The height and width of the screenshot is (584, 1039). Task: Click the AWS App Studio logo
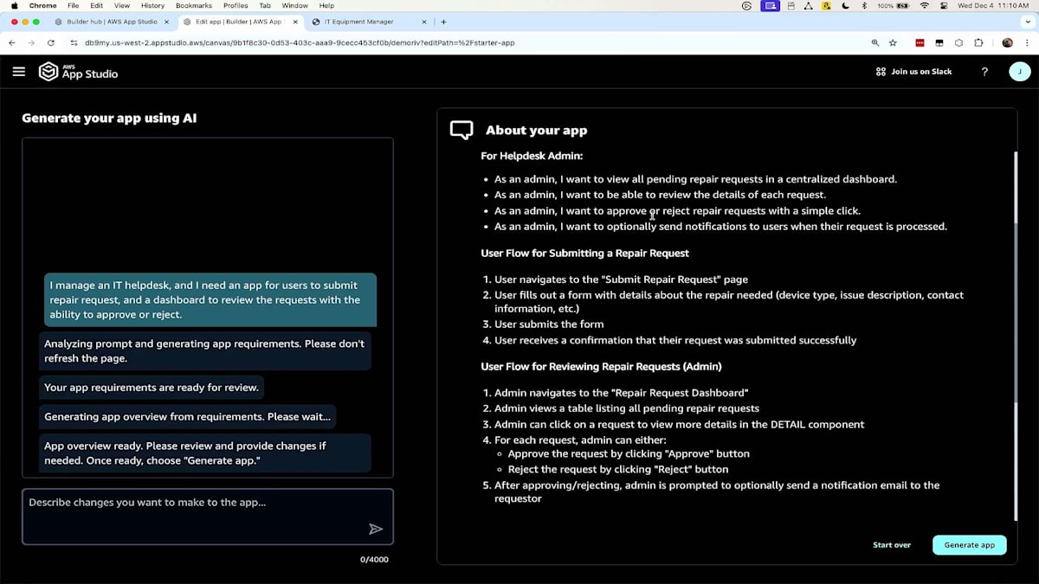click(x=78, y=72)
